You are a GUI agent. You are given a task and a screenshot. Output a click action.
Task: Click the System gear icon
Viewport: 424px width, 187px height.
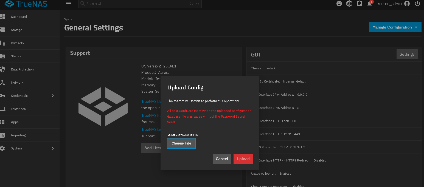2,148
